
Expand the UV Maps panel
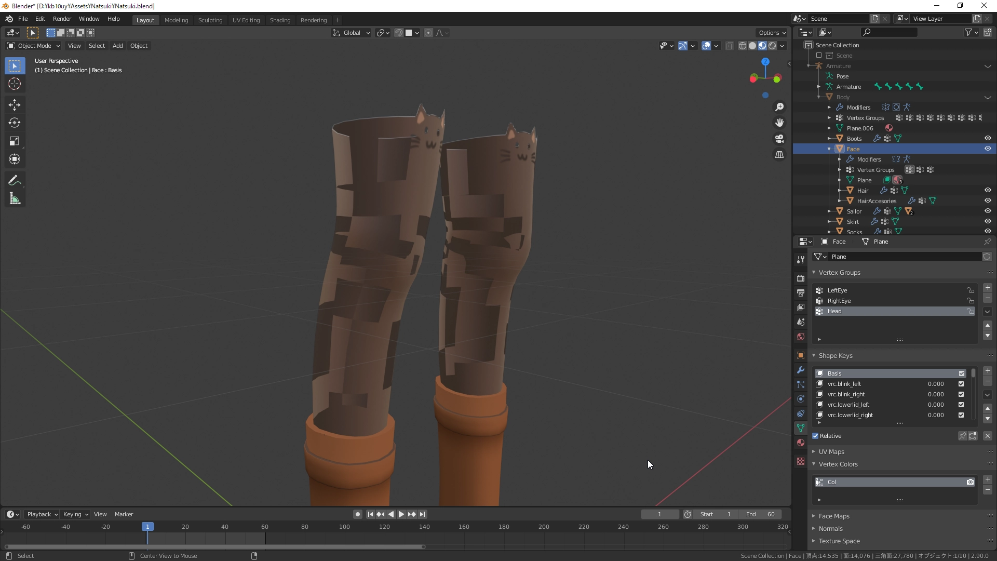(831, 452)
